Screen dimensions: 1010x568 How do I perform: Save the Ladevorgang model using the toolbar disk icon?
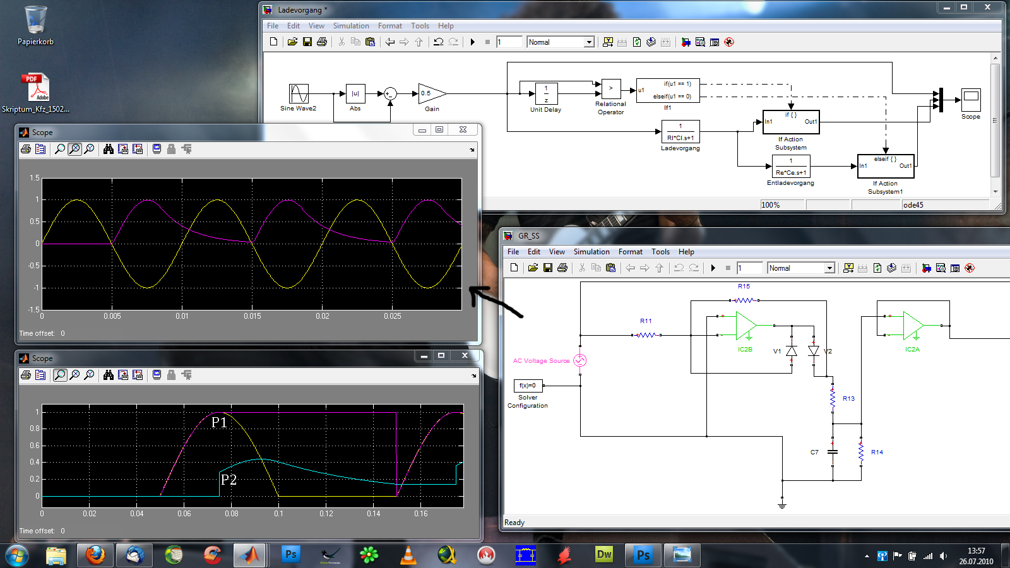point(307,42)
